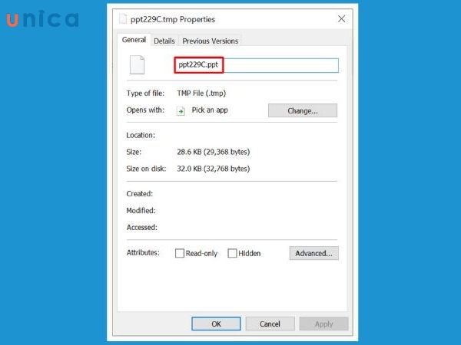This screenshot has height=345, width=461.
Task: Click the green arrow Pick an app icon
Action: tap(181, 111)
